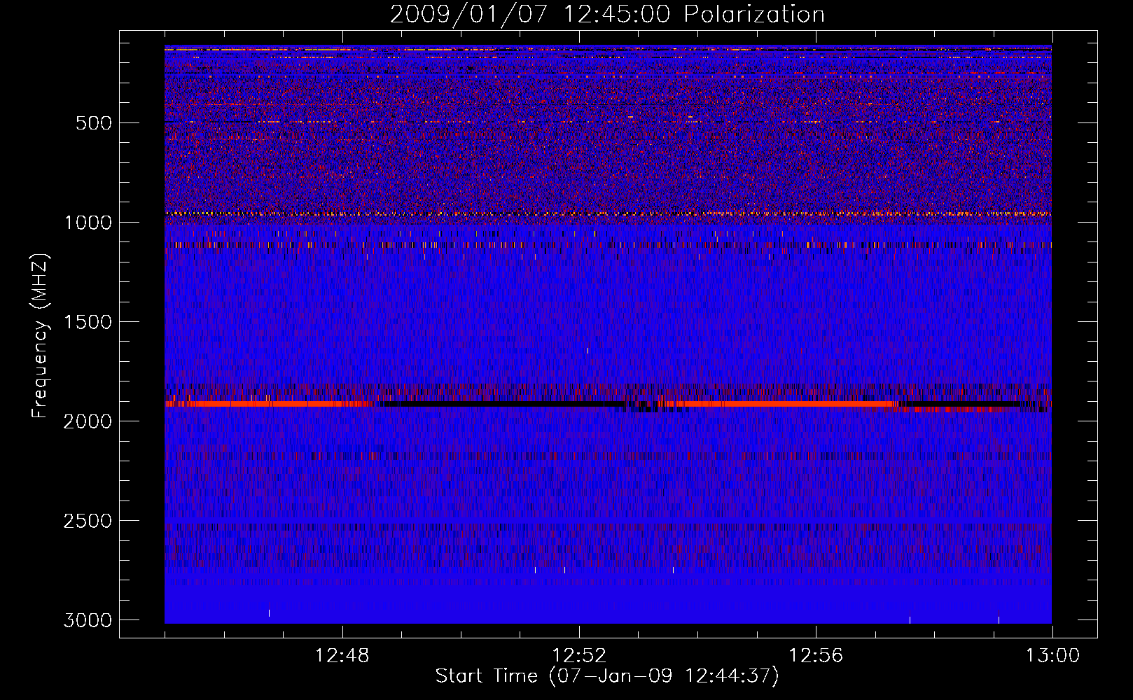Viewport: 1133px width, 700px height.
Task: Click the plot title '2009/01/07 12:45:00 Polarization'
Action: [x=607, y=15]
